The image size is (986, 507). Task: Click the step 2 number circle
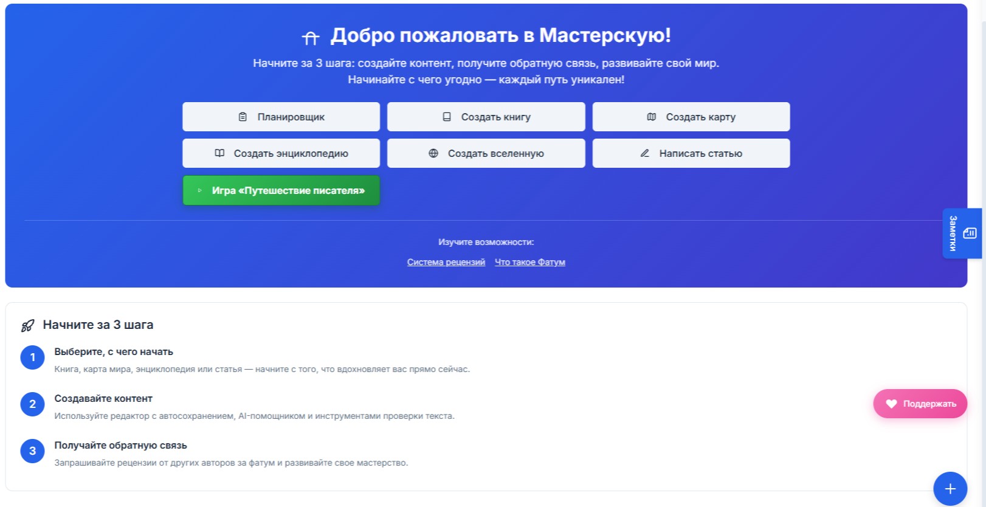[x=33, y=404]
